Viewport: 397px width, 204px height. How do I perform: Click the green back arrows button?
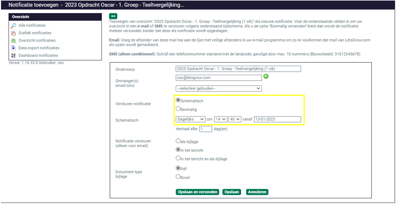pyautogui.click(x=113, y=16)
